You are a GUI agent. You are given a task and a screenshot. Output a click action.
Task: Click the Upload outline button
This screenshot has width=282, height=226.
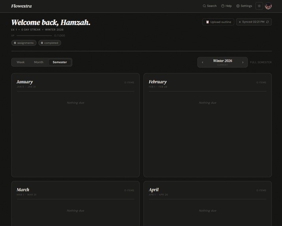point(218,22)
